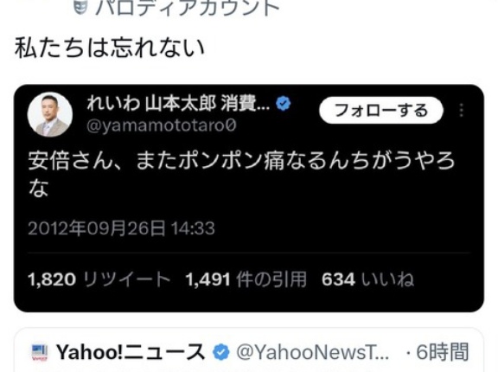The height and width of the screenshot is (372, 498).
Task: Open the three-dot more options menu
Action: pos(462,110)
